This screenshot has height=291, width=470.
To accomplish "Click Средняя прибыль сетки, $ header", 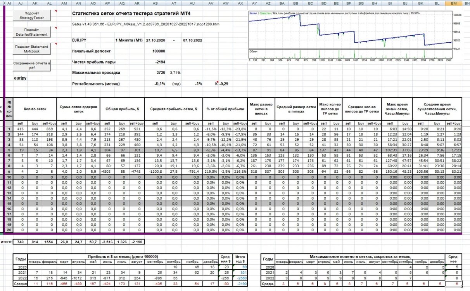I will click(173, 109).
